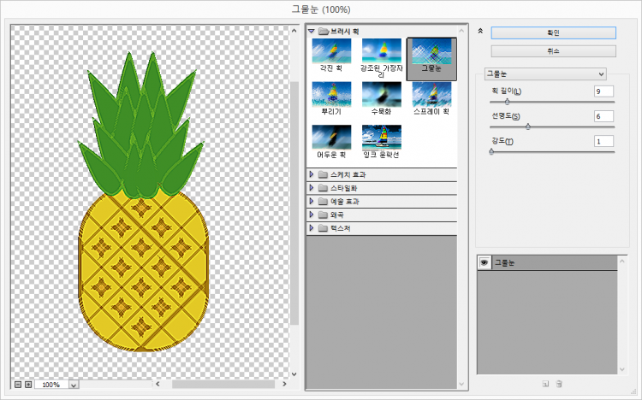Click the zoom in plus button
642x400 pixels.
(x=28, y=385)
